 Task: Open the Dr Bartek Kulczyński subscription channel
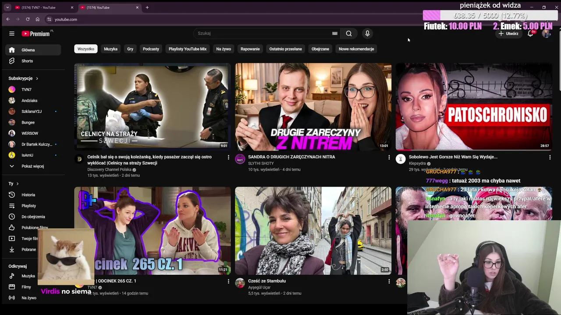point(33,144)
